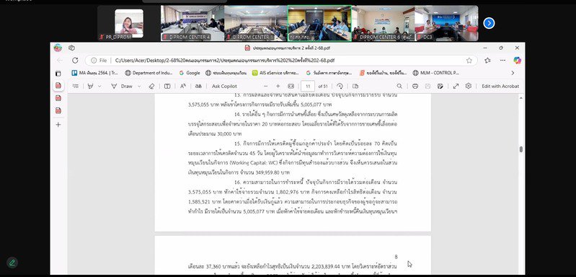Select DIPROM CENTER 1 video tile
Viewport: 576px width, 277px height.
256,23
